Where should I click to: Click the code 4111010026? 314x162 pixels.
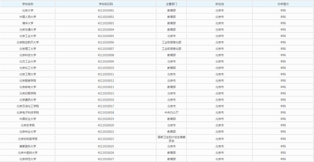click(x=106, y=153)
